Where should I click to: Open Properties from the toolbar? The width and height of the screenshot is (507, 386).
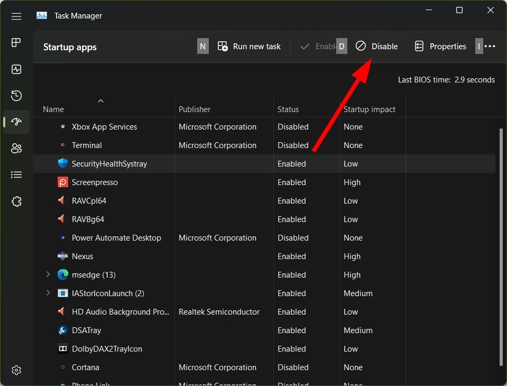point(440,47)
